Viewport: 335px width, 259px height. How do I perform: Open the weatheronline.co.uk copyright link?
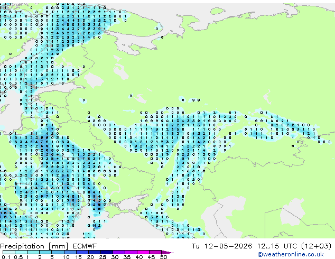(x=290, y=254)
